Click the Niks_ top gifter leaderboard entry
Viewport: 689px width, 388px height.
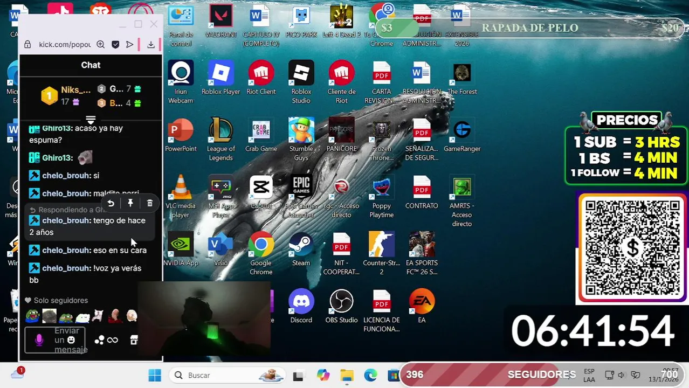(x=66, y=95)
